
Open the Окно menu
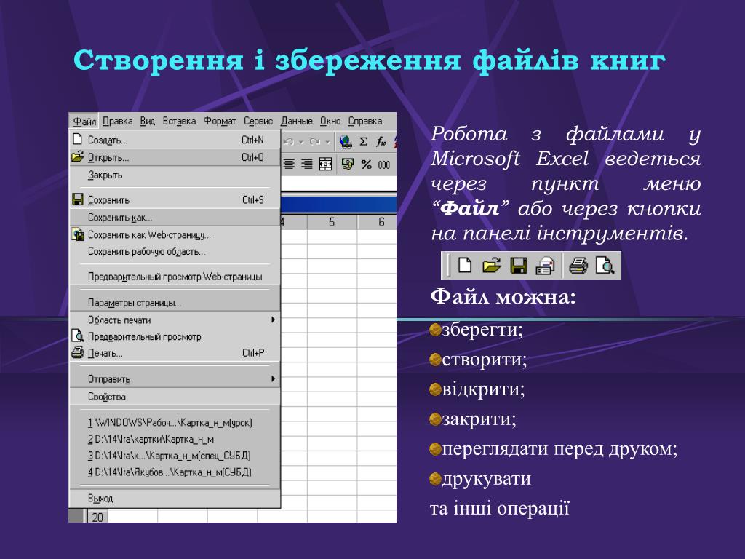(x=330, y=122)
